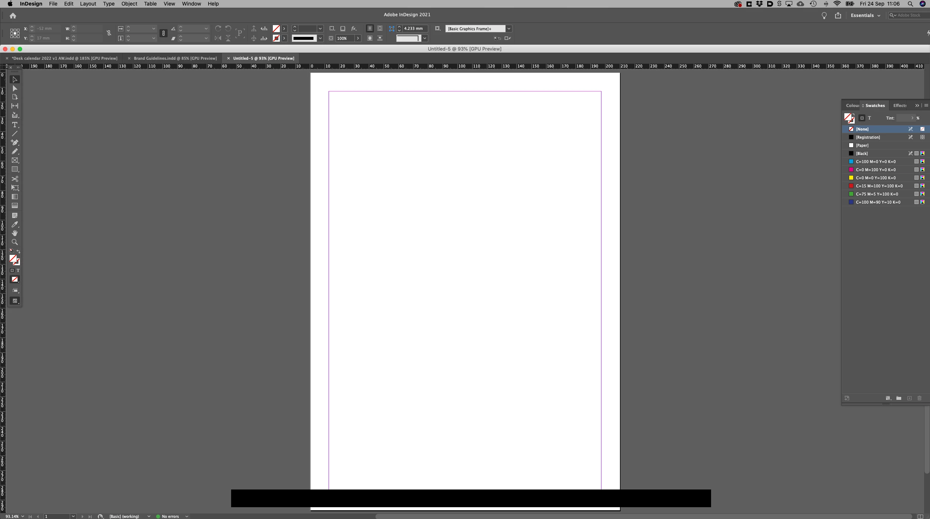Viewport: 930px width, 519px height.
Task: Select the C=100 M=0 Y=0 K=0 cyan swatch
Action: 875,162
